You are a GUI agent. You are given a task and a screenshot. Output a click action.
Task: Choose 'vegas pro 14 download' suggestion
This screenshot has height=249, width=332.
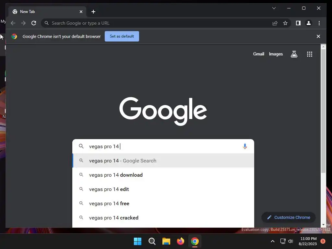point(163,175)
